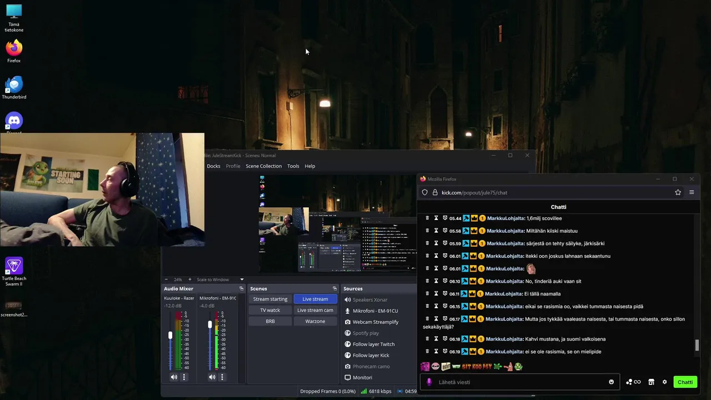Open the Docks menu in OBS
The height and width of the screenshot is (400, 711).
pyautogui.click(x=213, y=166)
